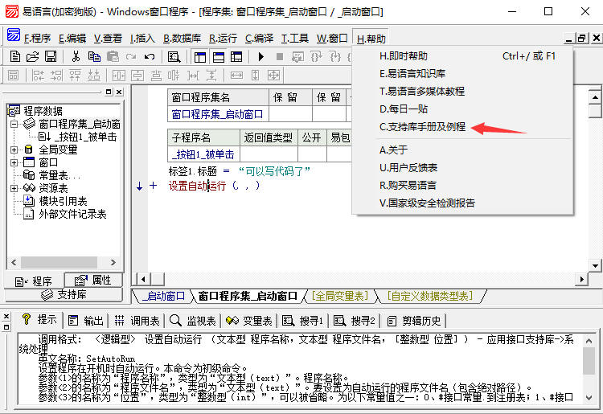Toggle the left work panel layout icon
Image resolution: width=603 pixels, height=414 pixels.
click(x=200, y=57)
